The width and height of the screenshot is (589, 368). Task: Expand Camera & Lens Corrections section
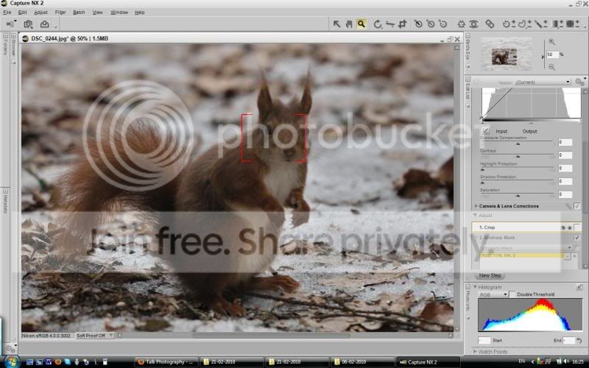476,206
